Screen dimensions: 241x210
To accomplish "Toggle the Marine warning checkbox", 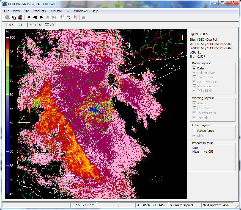I will (194, 103).
